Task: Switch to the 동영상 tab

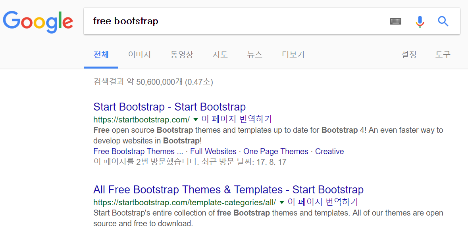Action: (182, 55)
